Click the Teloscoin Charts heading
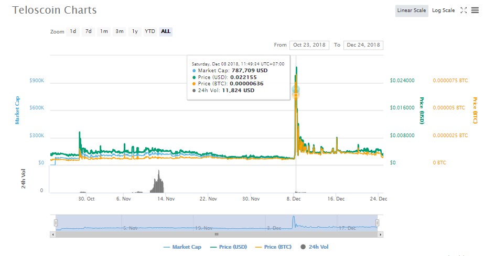Viewport: 495px width, 256px height. [x=55, y=10]
